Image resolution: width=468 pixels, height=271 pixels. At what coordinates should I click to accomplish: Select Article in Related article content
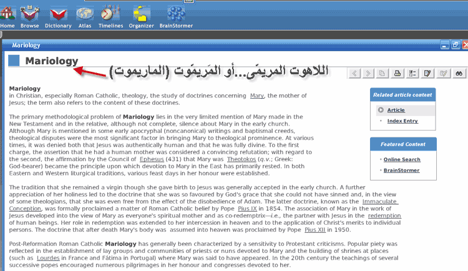tap(396, 110)
